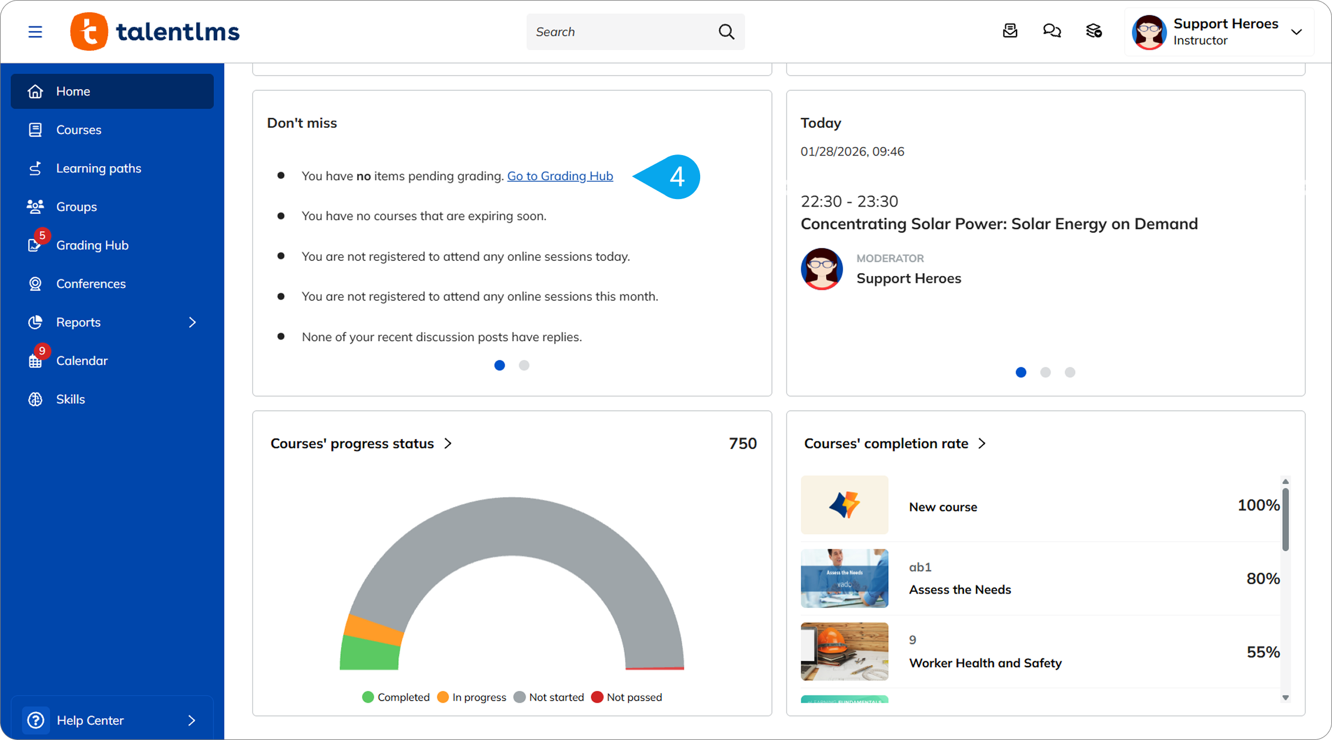Open Learning paths in sidebar
Viewport: 1332px width, 740px height.
pos(98,168)
